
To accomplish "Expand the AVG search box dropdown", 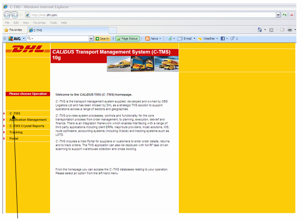I will (91, 38).
